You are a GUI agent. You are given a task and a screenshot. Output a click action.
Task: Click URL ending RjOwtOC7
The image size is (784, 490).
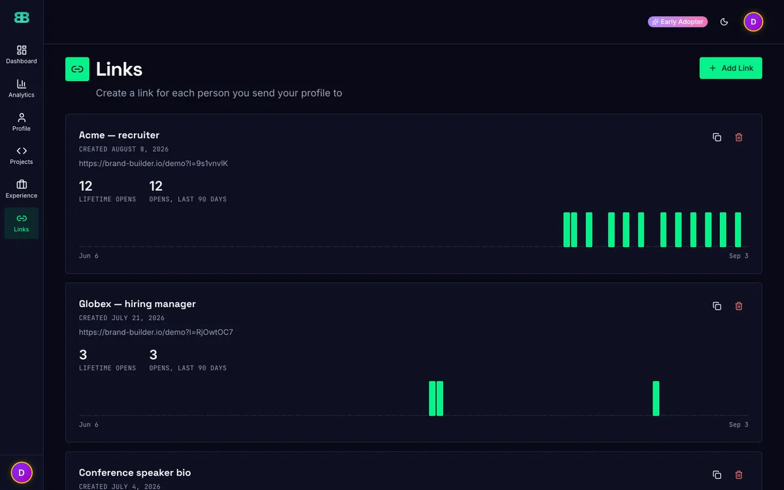tap(156, 332)
